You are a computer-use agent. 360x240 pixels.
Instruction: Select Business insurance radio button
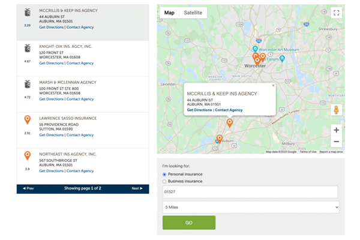click(164, 181)
